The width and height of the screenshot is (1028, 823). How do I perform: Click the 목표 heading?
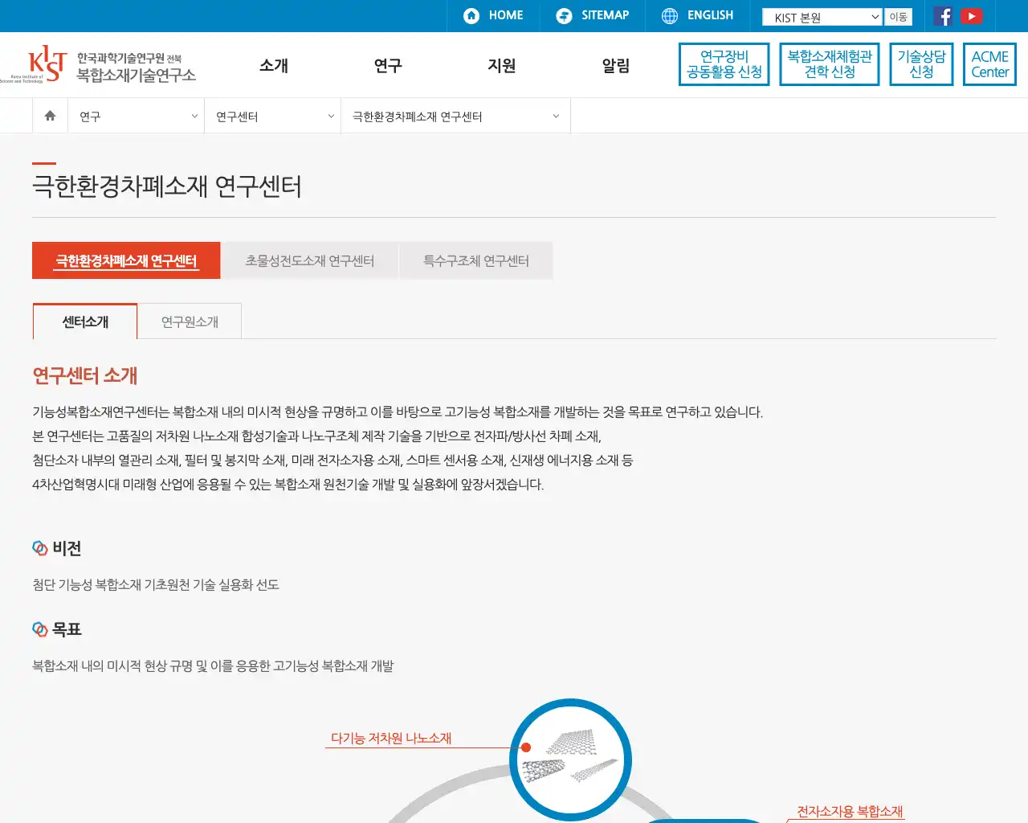67,629
